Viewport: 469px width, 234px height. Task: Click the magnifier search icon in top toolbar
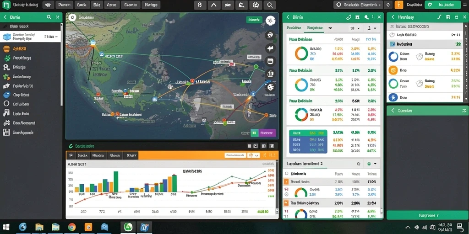(x=269, y=5)
